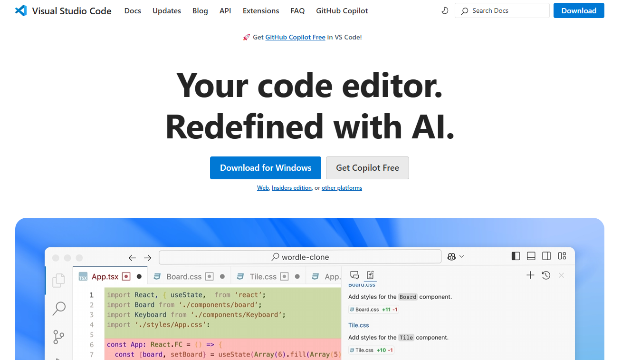The width and height of the screenshot is (631, 360).
Task: Toggle secondary sidebar layout icon
Action: tap(546, 256)
